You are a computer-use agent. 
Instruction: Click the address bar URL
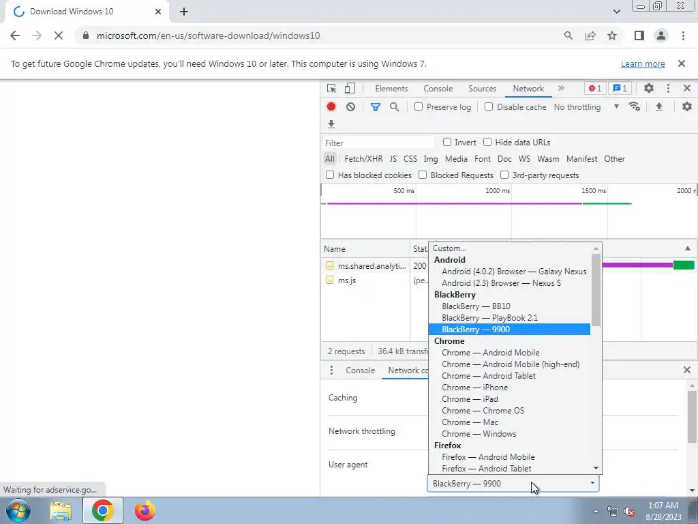[x=208, y=35]
